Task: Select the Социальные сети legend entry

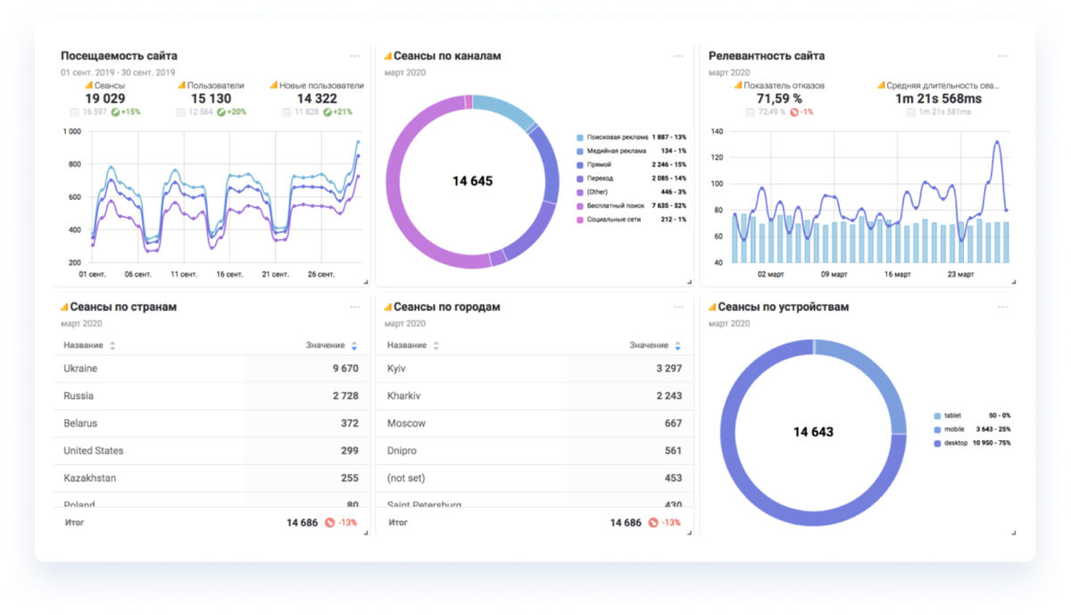Action: coord(631,220)
